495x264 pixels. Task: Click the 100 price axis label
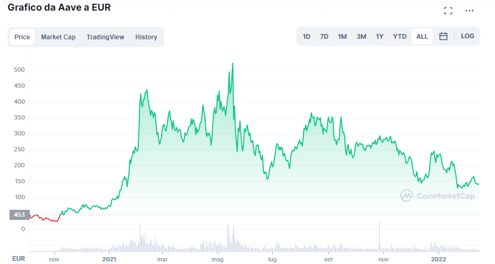[19, 197]
